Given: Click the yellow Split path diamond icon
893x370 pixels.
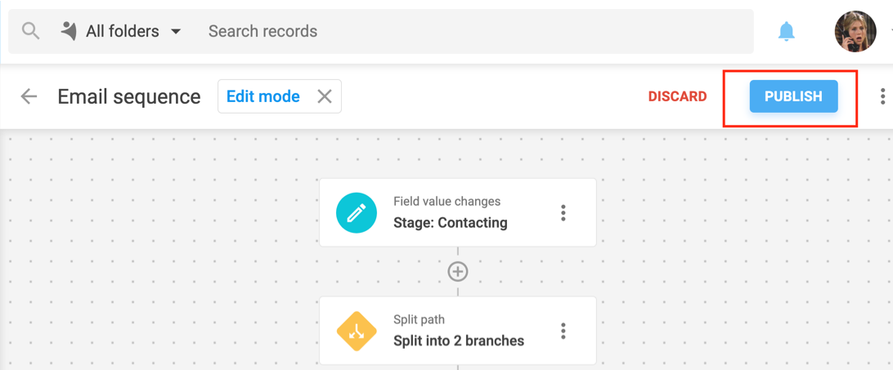Looking at the screenshot, I should click(357, 331).
